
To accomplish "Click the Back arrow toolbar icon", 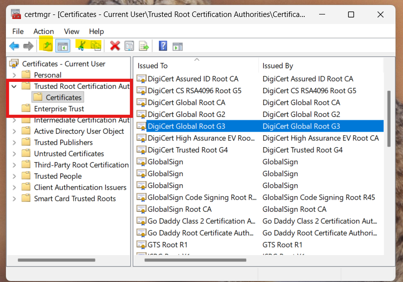I will 14,46.
